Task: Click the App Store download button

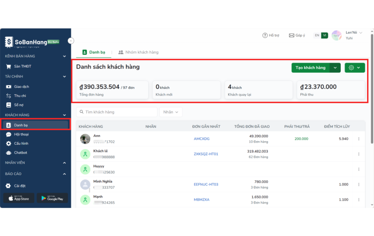Action: coord(19,198)
